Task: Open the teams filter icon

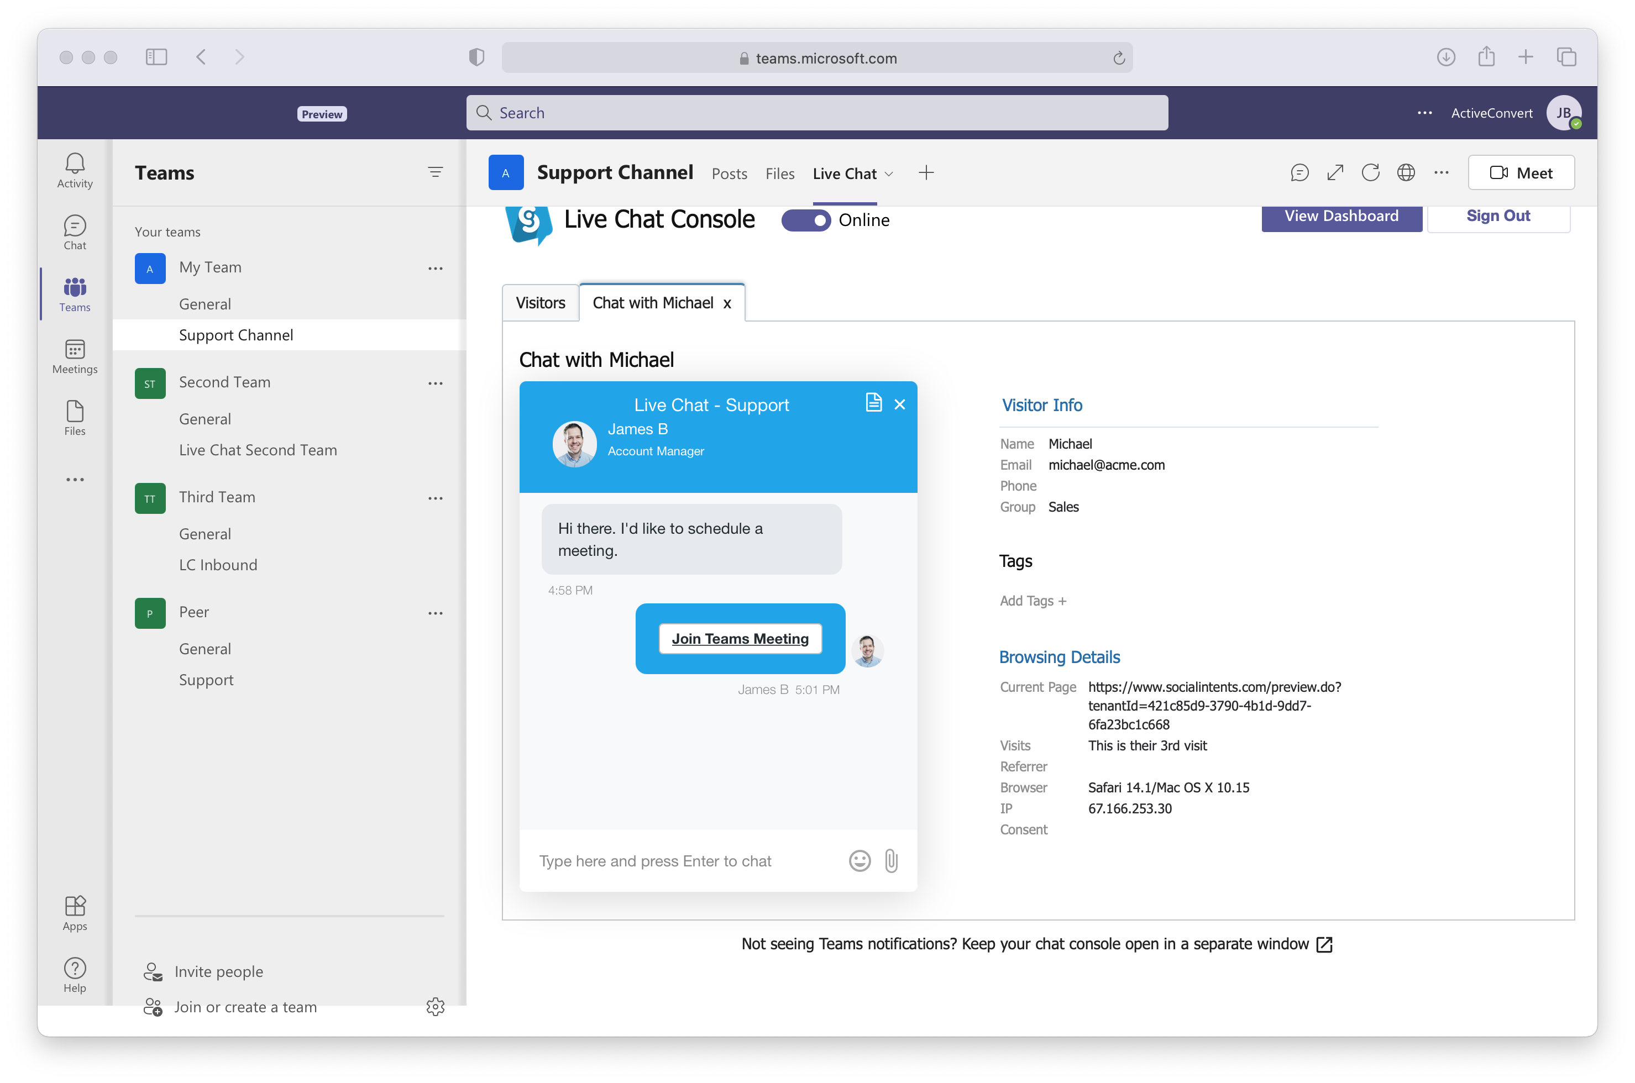Action: [435, 172]
